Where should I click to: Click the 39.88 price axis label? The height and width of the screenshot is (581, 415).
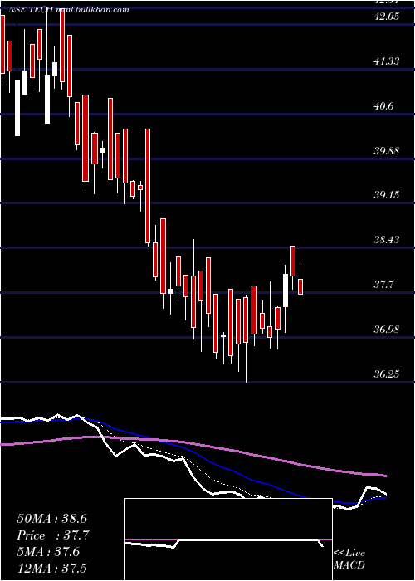[x=387, y=151]
